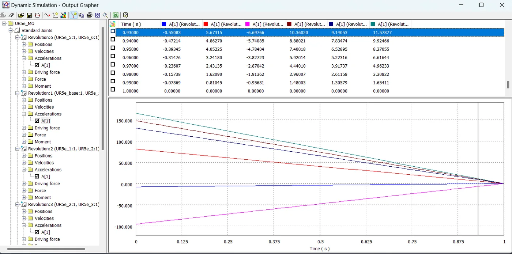Click the blue zoom-fit icon in the toolbar
Screen dimensions: 512x254
(97, 15)
